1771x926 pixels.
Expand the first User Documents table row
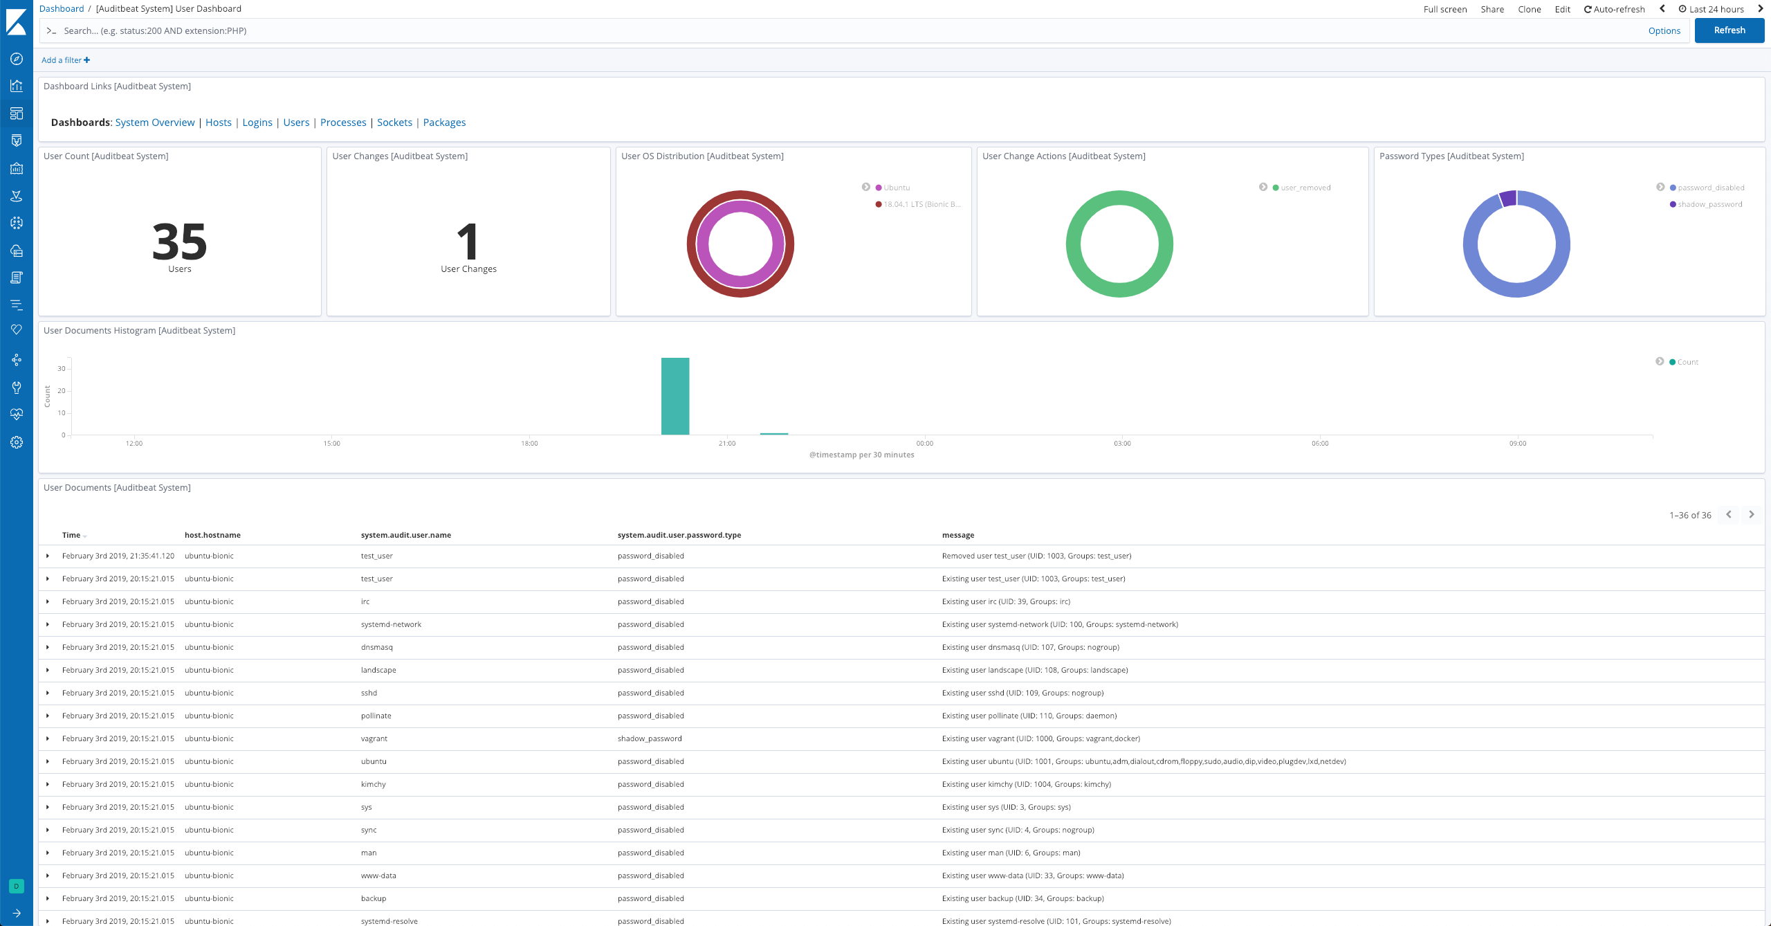(x=48, y=556)
